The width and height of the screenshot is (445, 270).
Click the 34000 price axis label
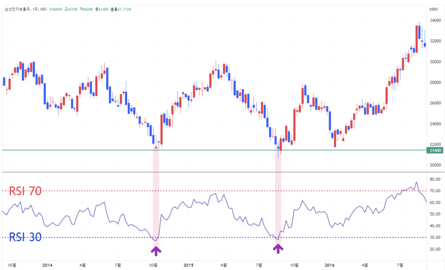(x=435, y=21)
